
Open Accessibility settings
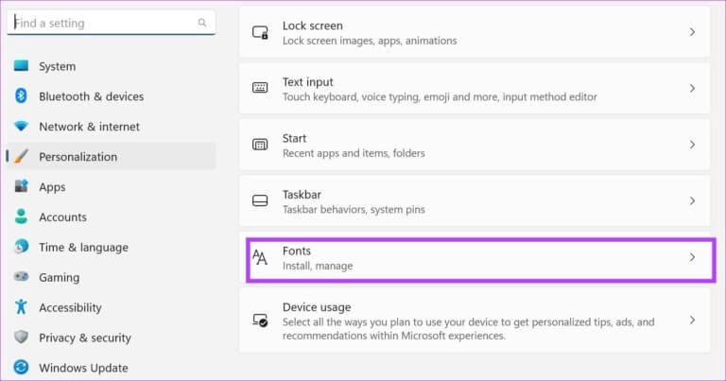112,307
